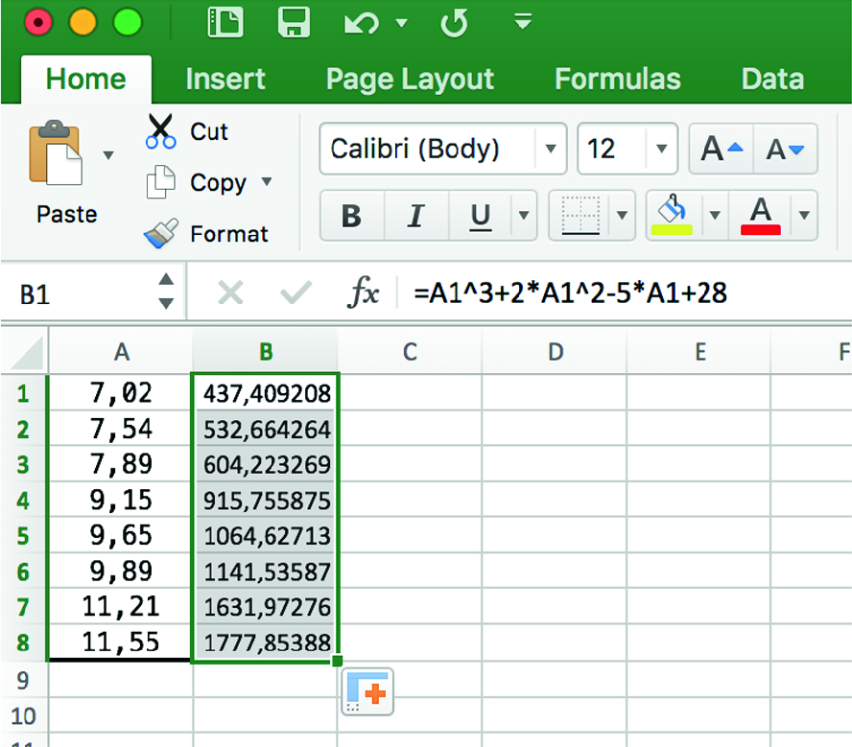Viewport: 852px width, 747px height.
Task: Open the undo history dropdown arrow
Action: 402,23
